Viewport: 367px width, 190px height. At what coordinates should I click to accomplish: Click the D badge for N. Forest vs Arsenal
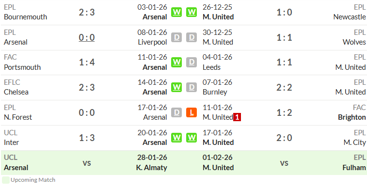click(x=176, y=112)
